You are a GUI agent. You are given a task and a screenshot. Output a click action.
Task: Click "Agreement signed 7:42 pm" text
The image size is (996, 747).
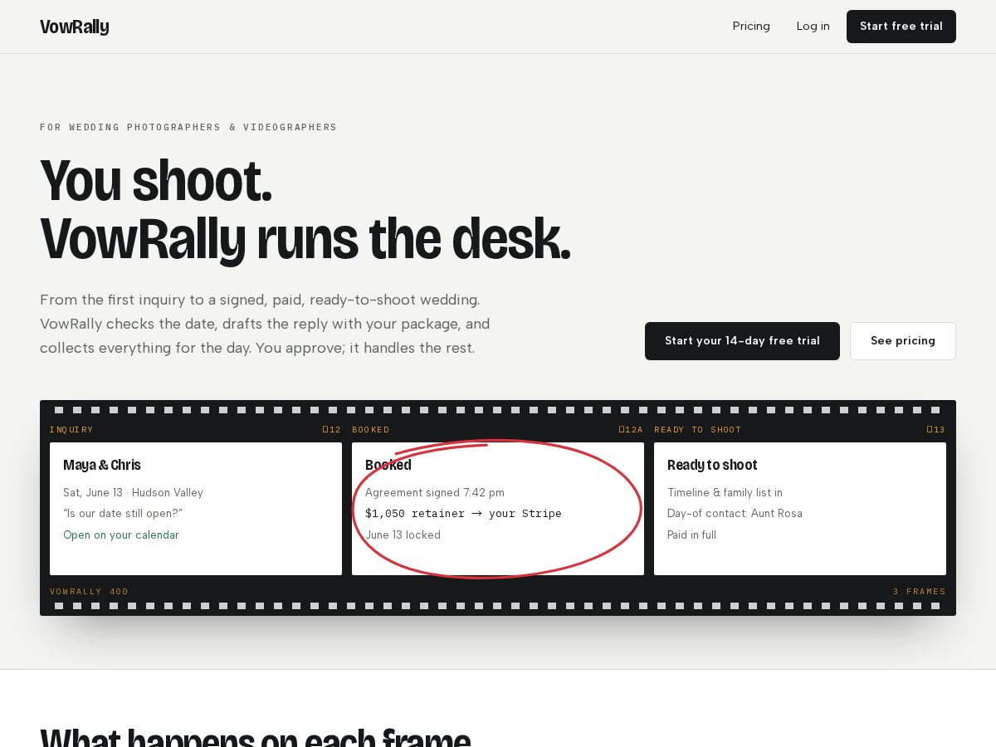pos(435,493)
